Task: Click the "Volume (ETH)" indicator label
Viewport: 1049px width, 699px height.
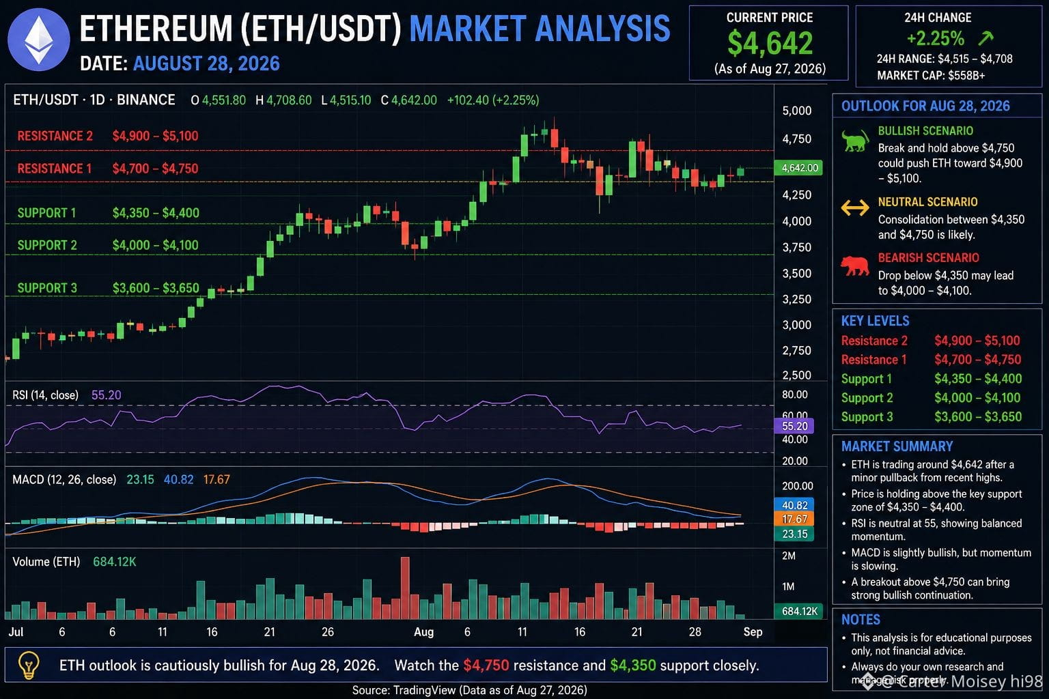Action: pyautogui.click(x=46, y=562)
